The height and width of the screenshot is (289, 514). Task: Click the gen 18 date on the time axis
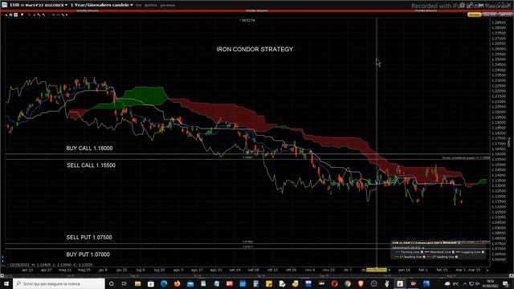[404, 270]
